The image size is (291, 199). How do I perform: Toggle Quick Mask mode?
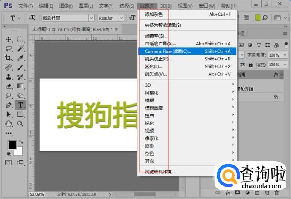coord(8,162)
